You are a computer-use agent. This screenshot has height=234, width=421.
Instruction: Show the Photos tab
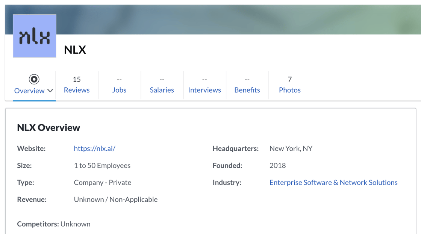coord(289,90)
